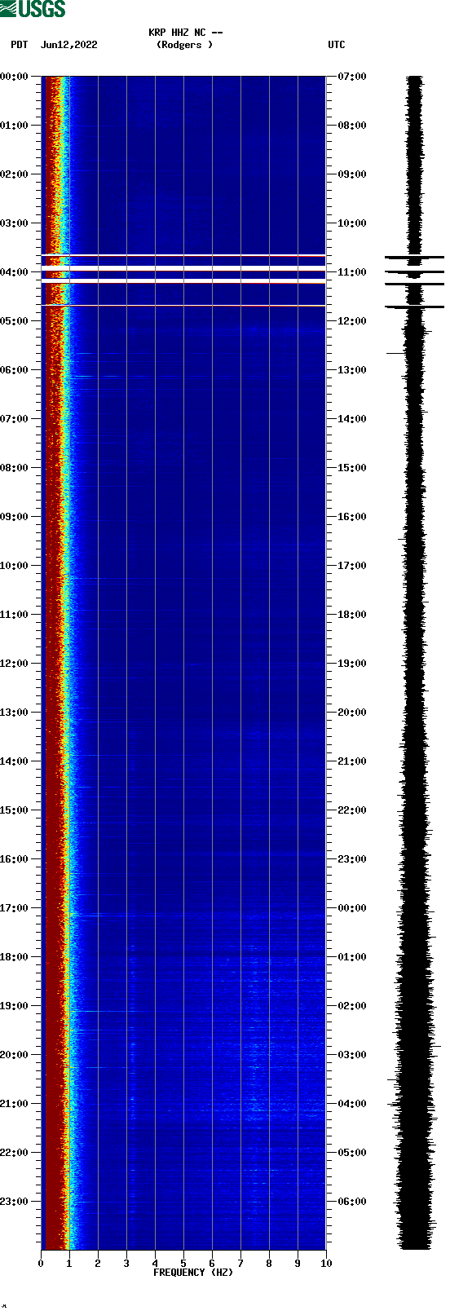Click the 'FREQUENCY (HZ)' axis label
The width and height of the screenshot is (450, 1315).
pos(193,1273)
